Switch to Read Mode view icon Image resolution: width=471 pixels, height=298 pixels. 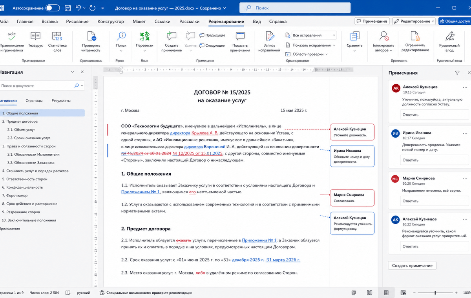pyautogui.click(x=369, y=293)
